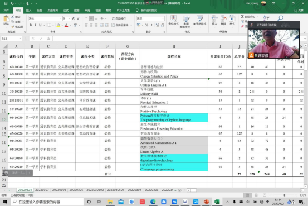Click the percent style icon

tap(146, 25)
